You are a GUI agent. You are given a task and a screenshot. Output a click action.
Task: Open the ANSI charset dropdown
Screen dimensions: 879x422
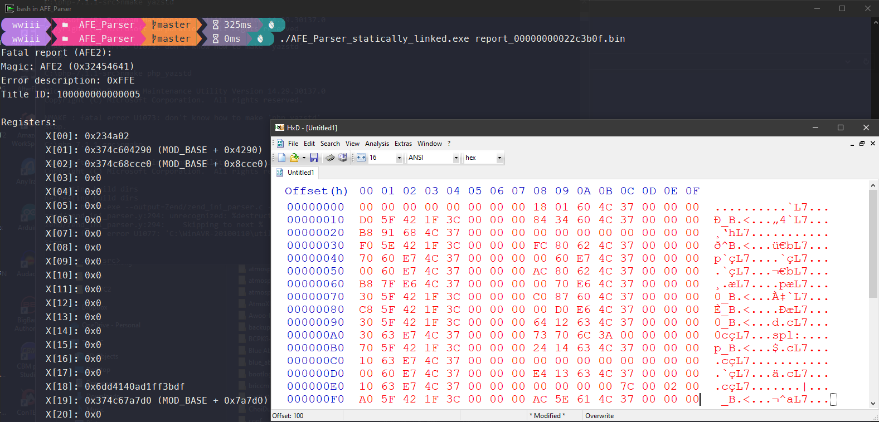coord(456,158)
